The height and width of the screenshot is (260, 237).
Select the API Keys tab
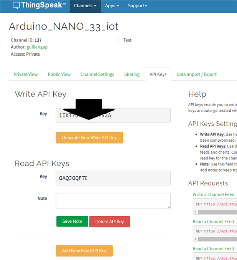coord(158,74)
